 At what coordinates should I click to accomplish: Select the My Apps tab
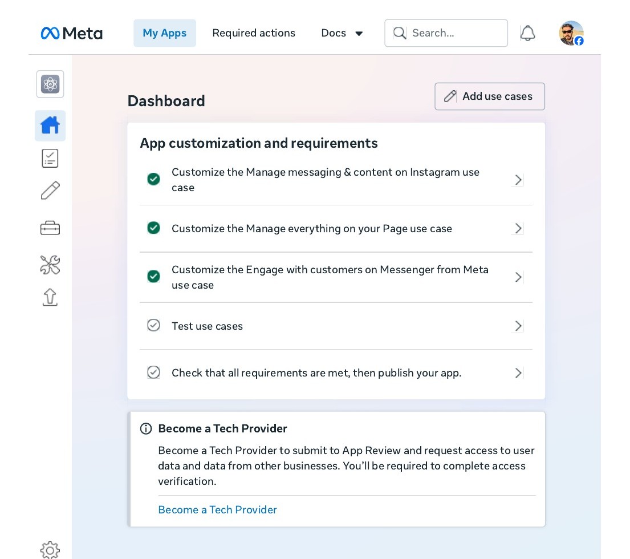[165, 33]
